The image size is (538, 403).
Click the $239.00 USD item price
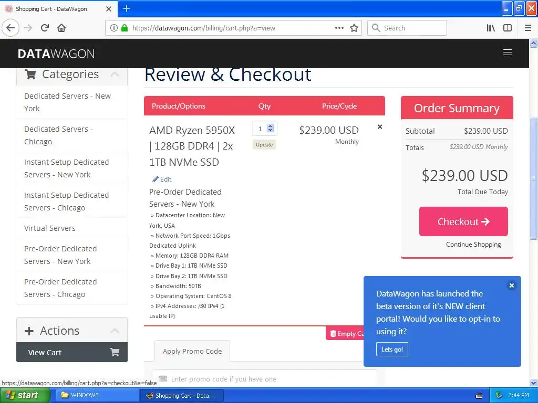329,130
